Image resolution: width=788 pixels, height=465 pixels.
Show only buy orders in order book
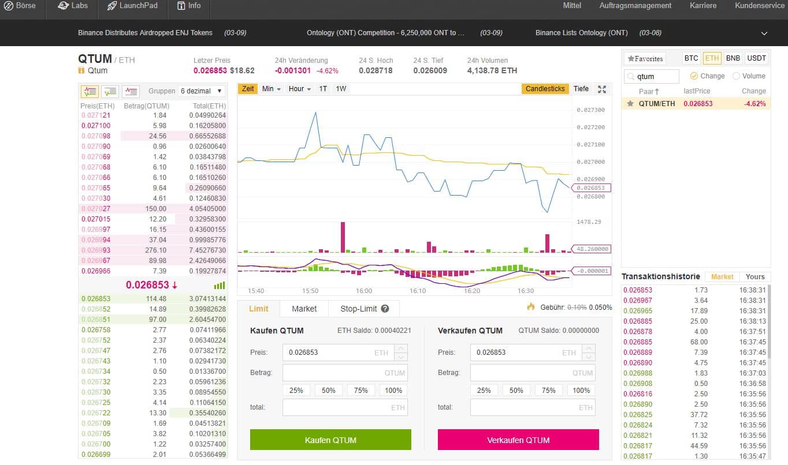pos(110,91)
